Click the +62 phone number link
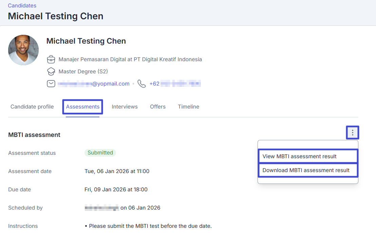Screen dimensions: 376x239 tap(175, 84)
